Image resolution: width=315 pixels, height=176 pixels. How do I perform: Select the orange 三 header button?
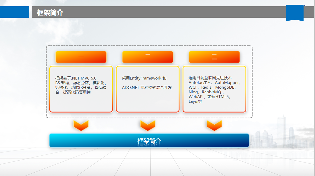click(214, 57)
